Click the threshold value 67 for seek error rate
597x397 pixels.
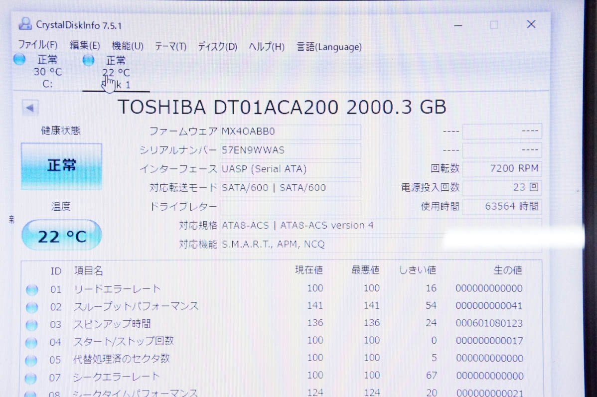click(x=432, y=375)
